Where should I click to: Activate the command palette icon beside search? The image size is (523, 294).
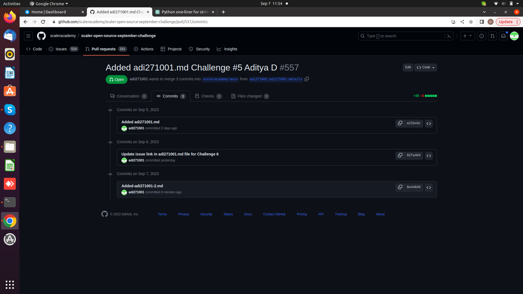click(449, 36)
